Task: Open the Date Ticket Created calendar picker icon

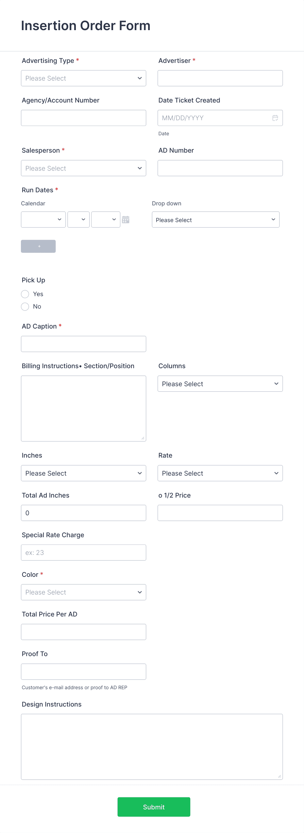Action: click(x=275, y=118)
